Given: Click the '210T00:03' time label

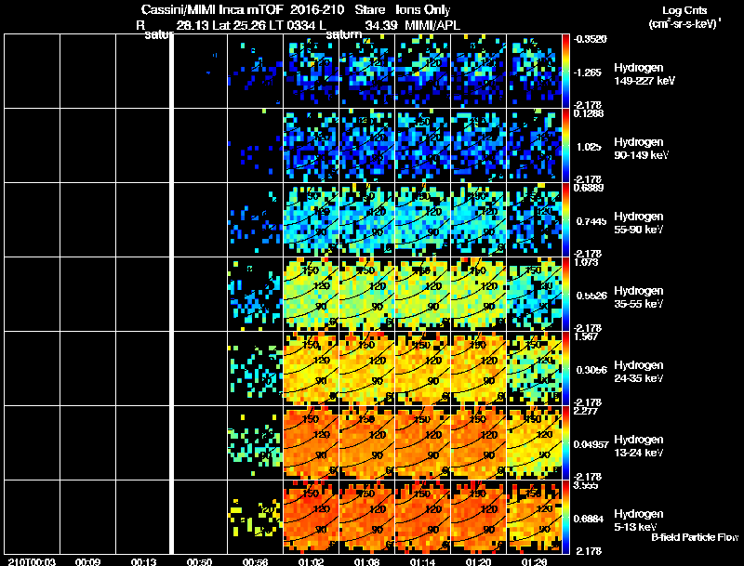Looking at the screenshot, I should click(x=32, y=561).
